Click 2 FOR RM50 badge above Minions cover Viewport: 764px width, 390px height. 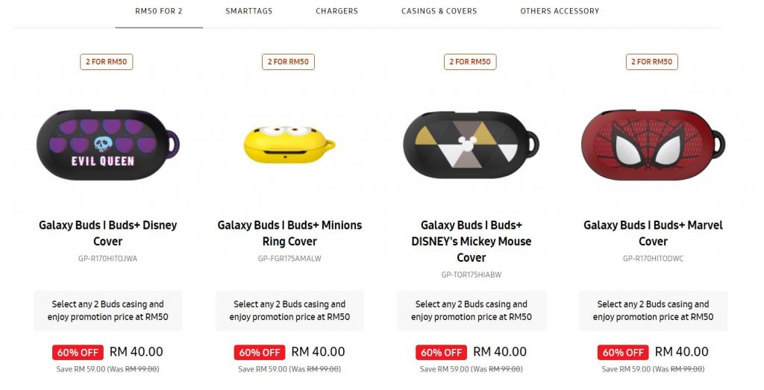tap(288, 62)
